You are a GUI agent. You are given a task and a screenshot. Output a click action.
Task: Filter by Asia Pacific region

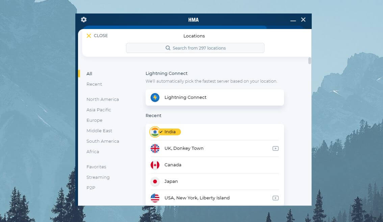(99, 110)
